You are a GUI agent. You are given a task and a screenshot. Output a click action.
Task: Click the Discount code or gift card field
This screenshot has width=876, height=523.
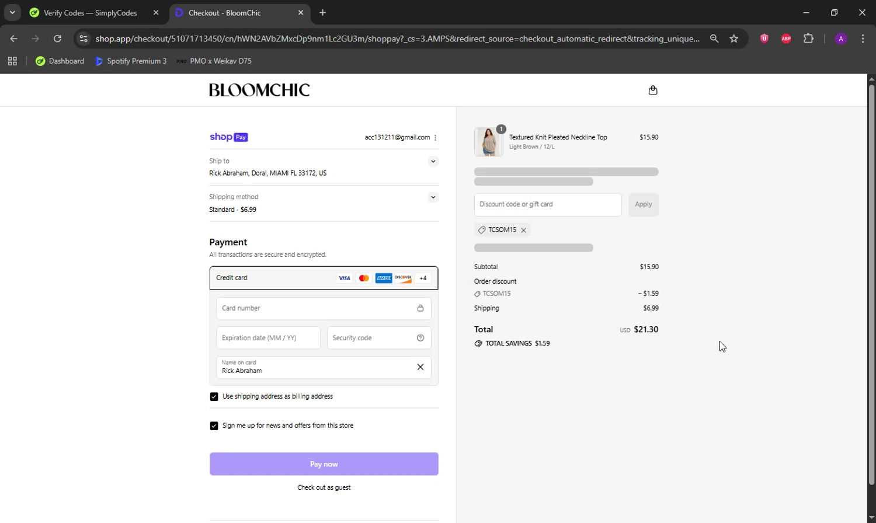tap(548, 204)
